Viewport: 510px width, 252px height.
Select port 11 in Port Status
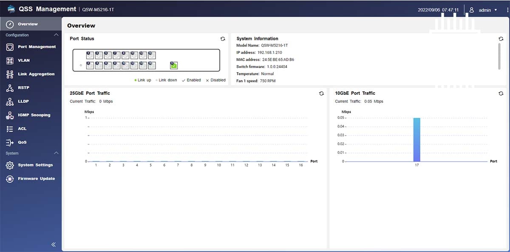pyautogui.click(x=134, y=55)
